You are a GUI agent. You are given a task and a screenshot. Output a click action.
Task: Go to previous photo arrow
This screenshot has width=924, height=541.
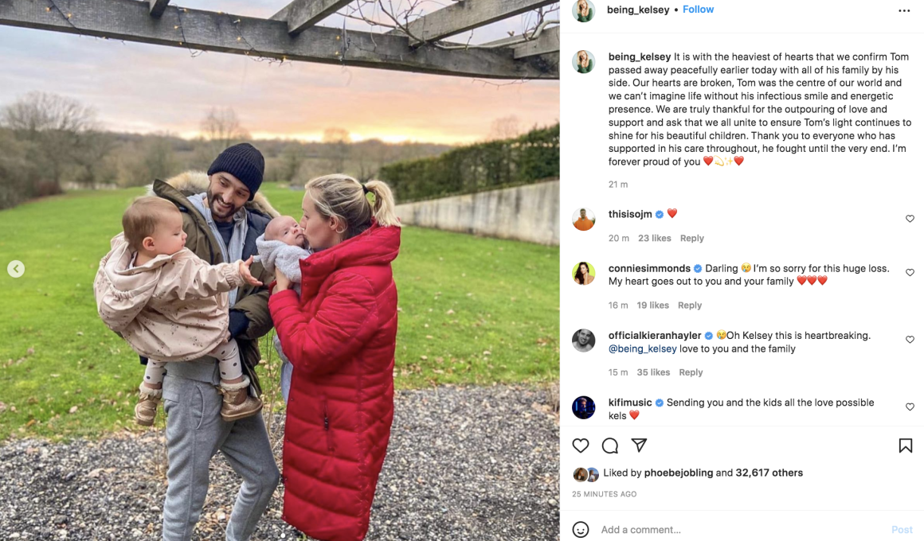pyautogui.click(x=16, y=269)
